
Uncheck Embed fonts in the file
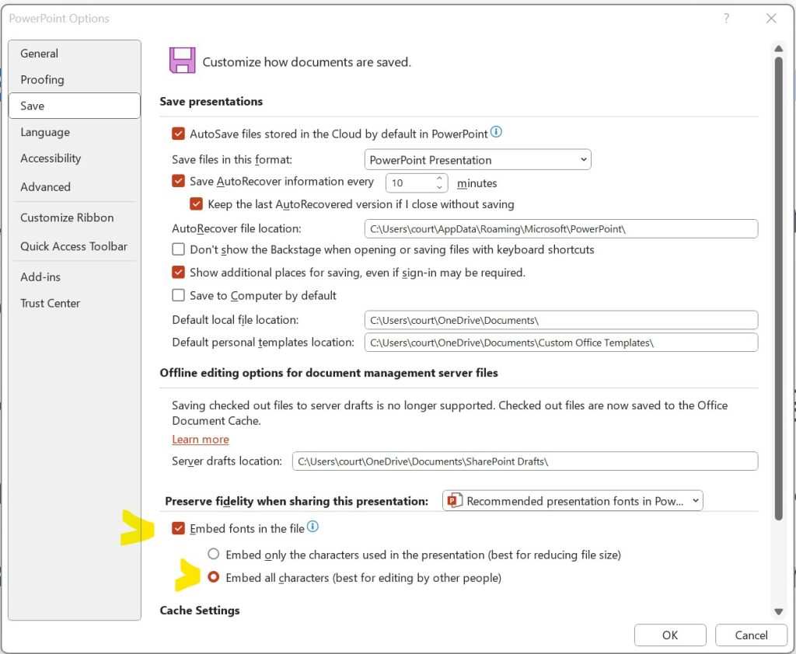click(x=178, y=528)
